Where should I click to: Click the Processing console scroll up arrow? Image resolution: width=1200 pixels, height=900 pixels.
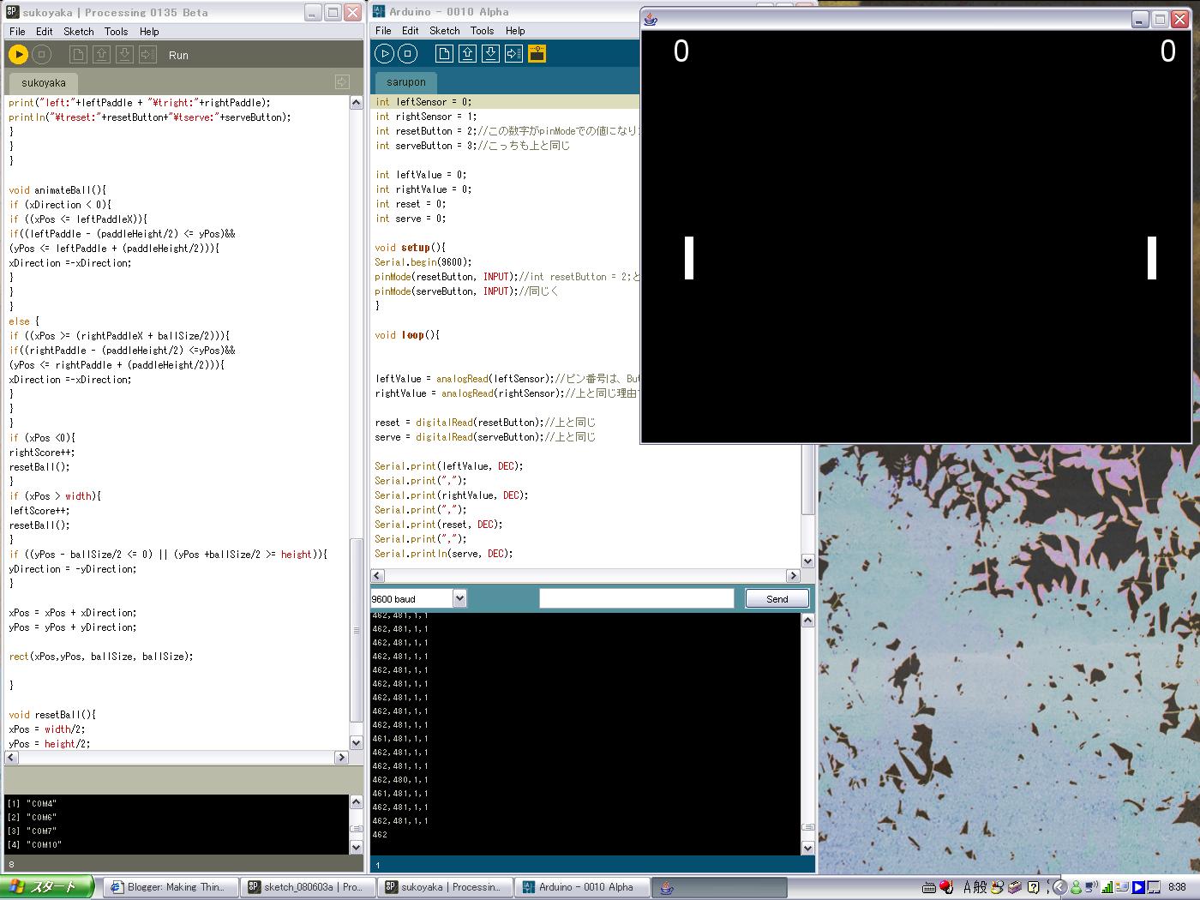coord(357,802)
